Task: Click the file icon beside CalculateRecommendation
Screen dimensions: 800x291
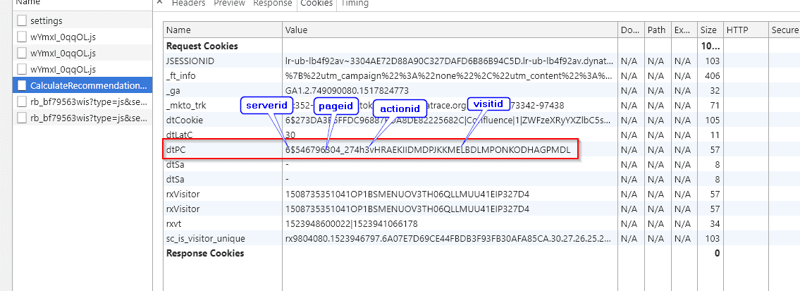Action: [21, 85]
